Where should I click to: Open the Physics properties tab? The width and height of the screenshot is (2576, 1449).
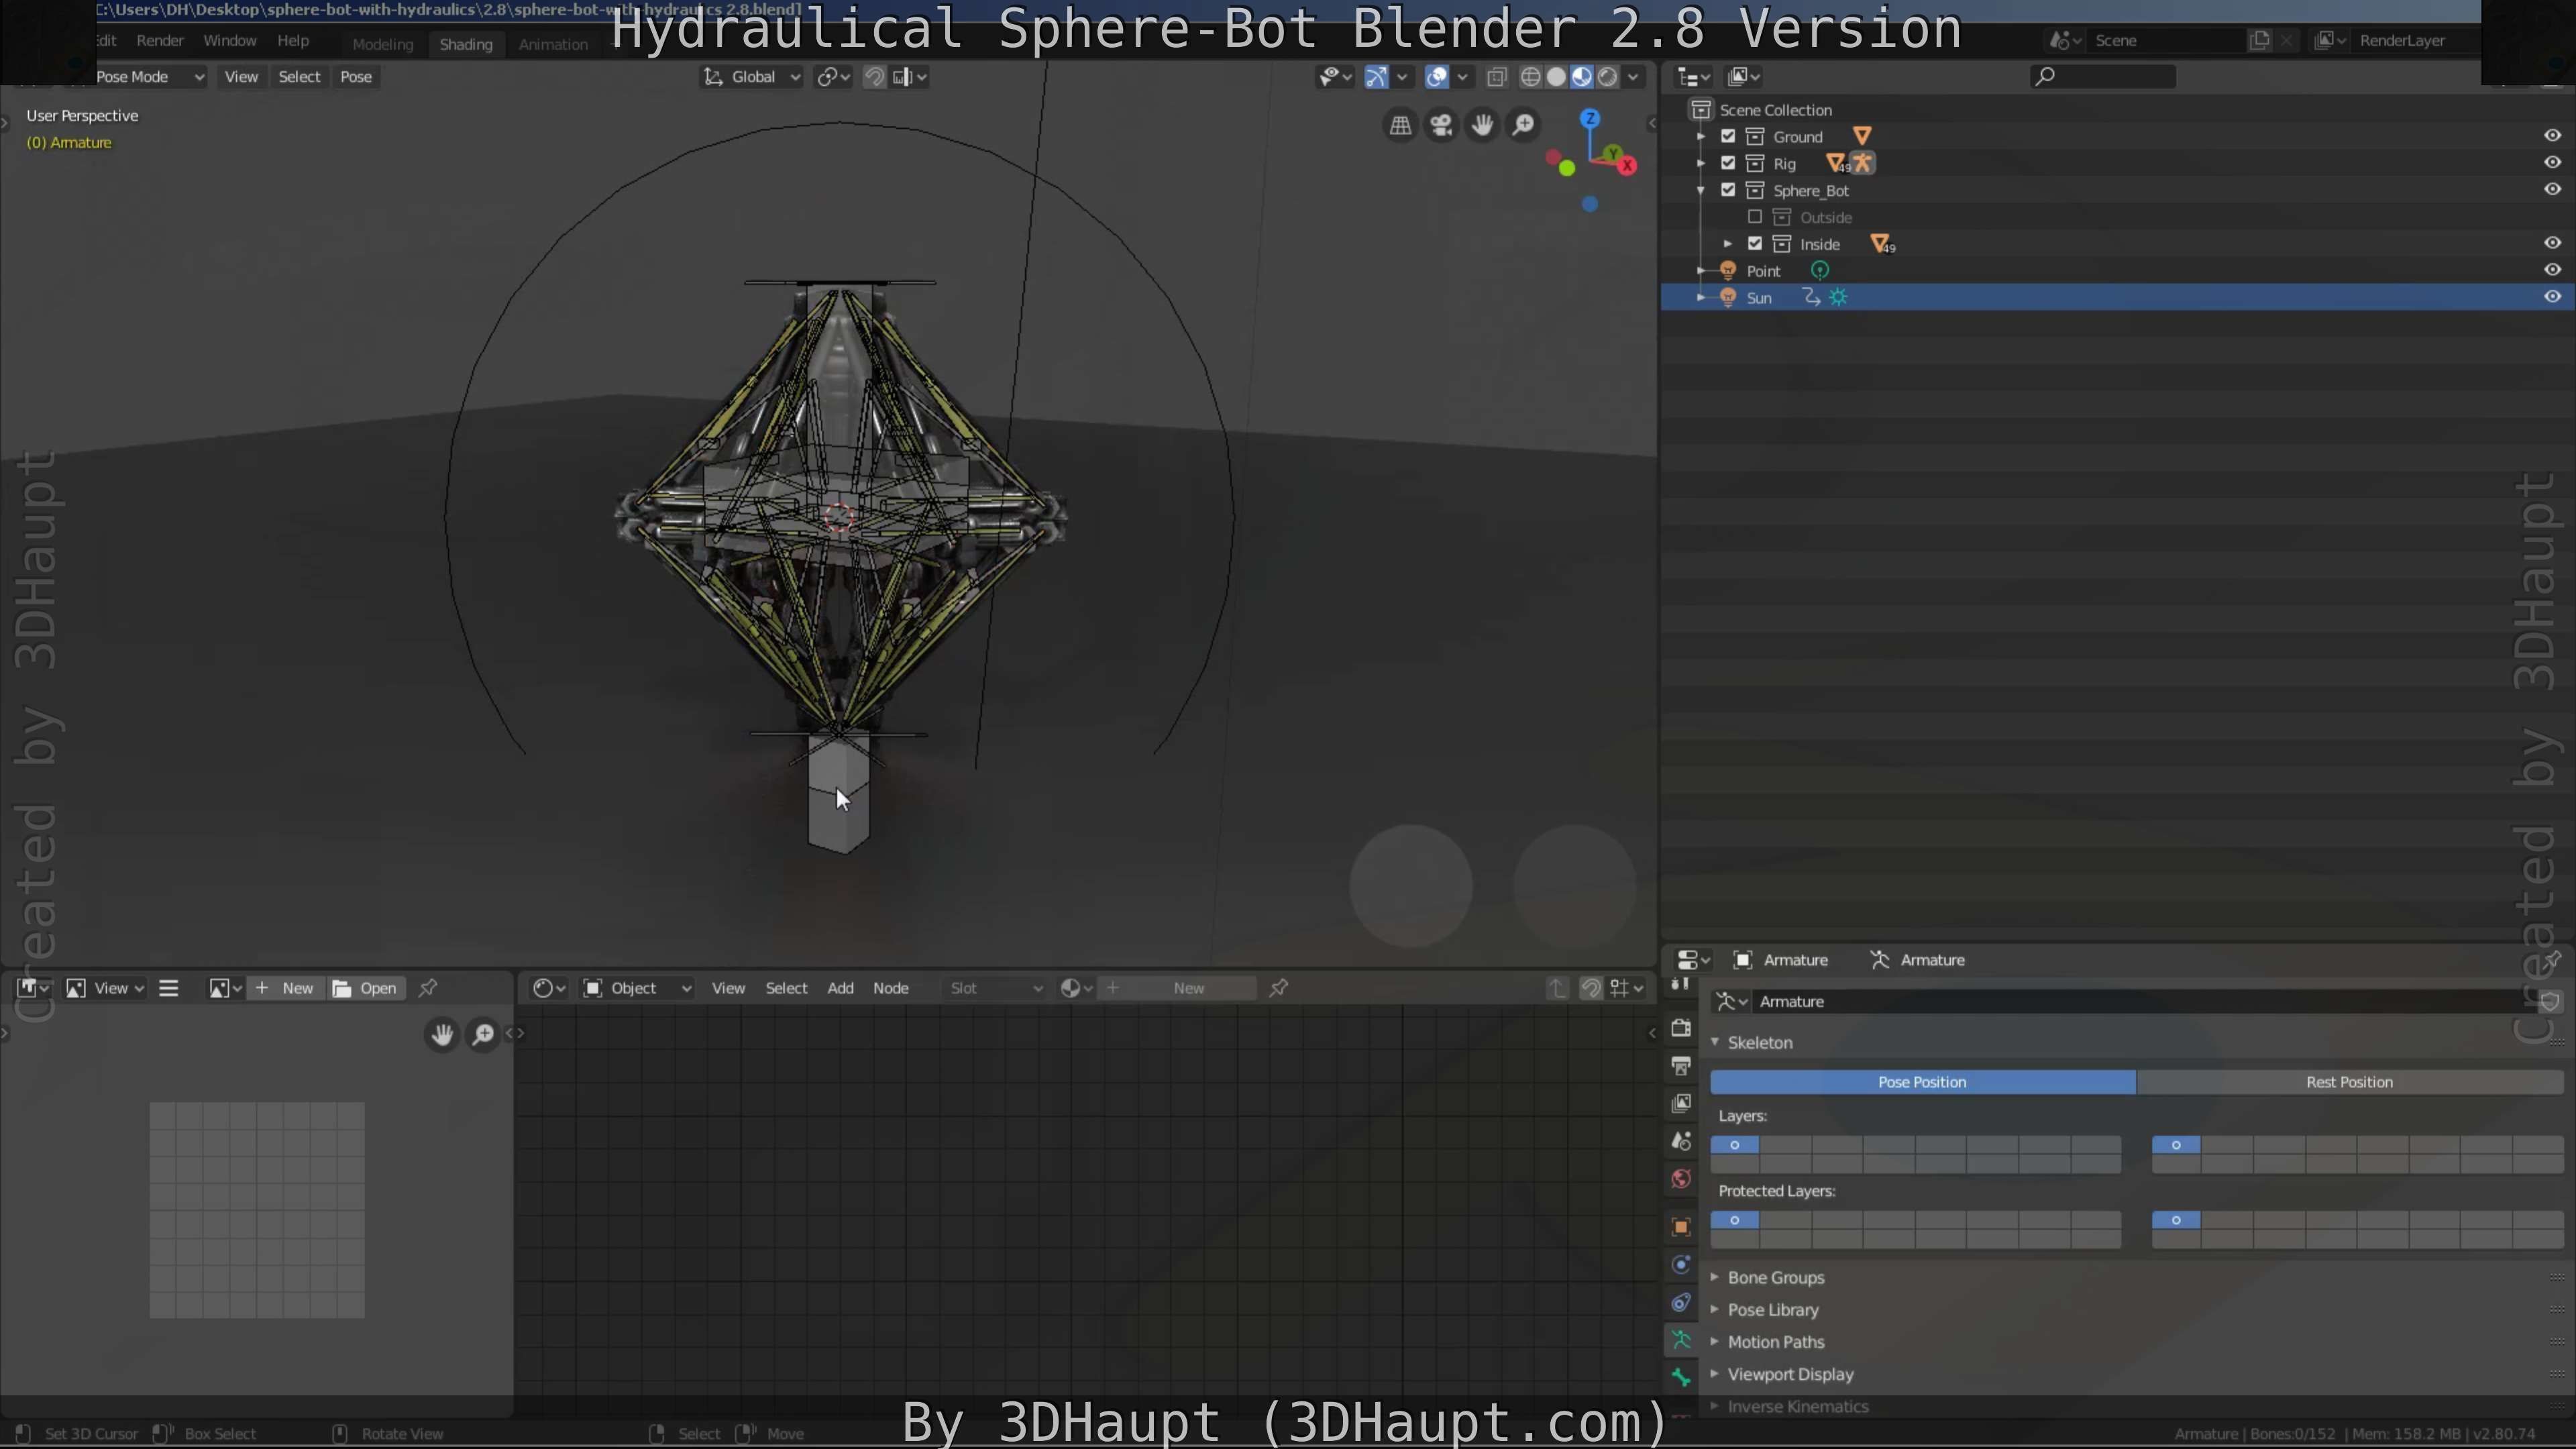(x=1681, y=1265)
